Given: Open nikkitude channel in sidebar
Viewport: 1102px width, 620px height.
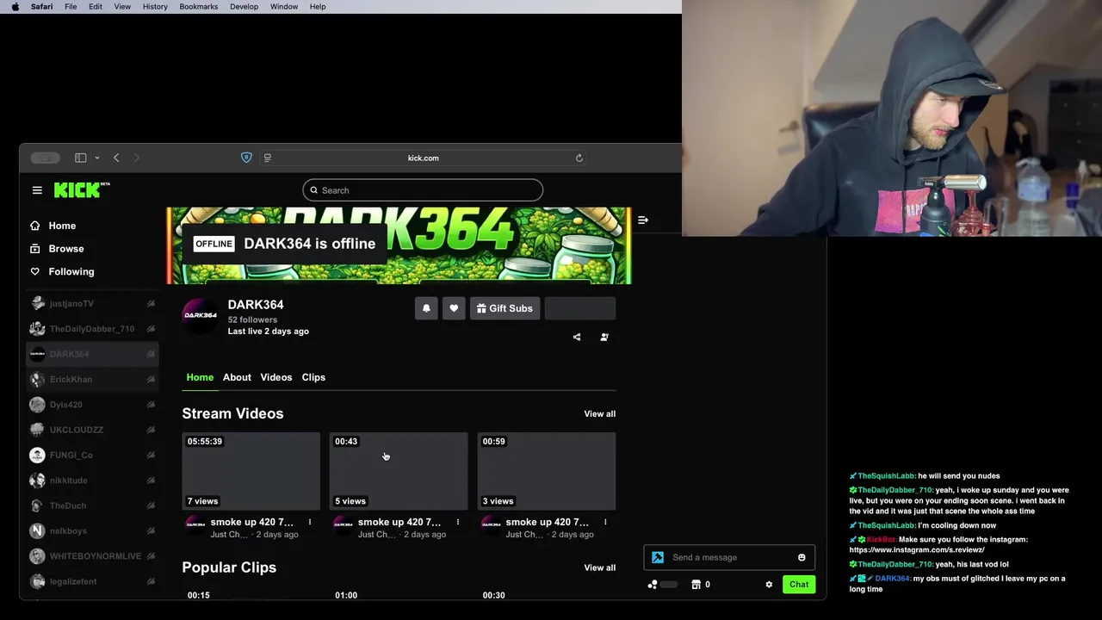Looking at the screenshot, I should coord(92,480).
